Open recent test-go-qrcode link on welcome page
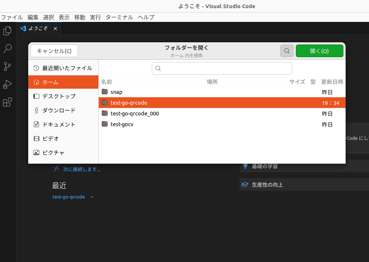Image resolution: width=369 pixels, height=262 pixels. coord(69,197)
